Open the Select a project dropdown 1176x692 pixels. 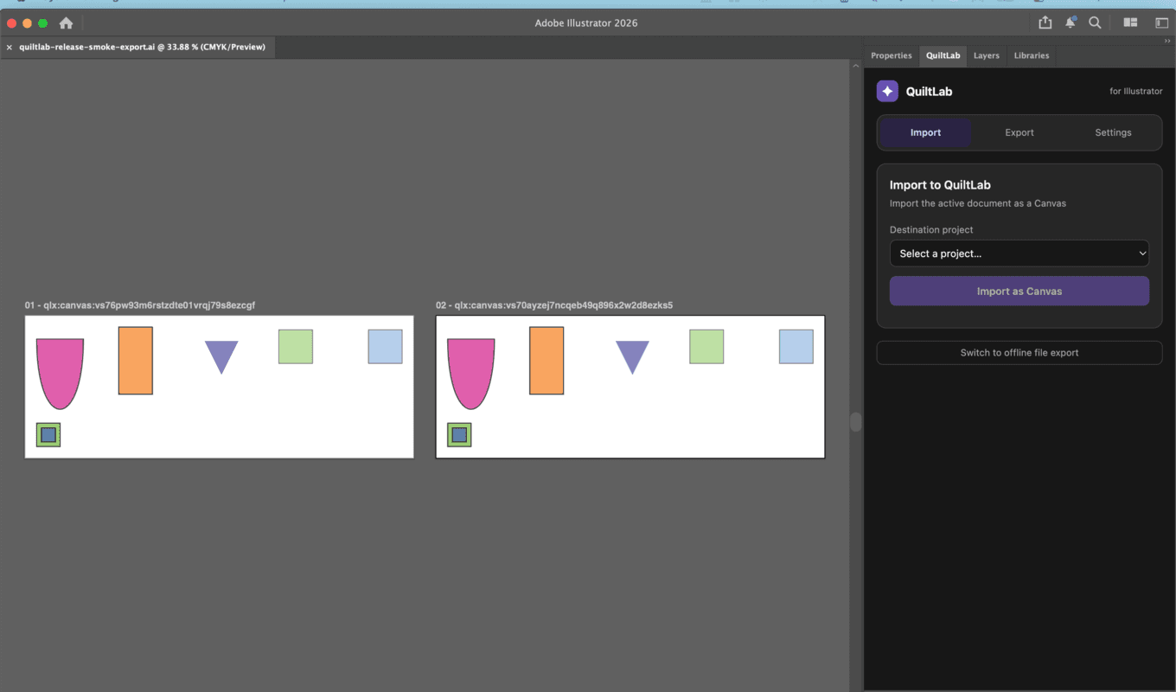point(1019,253)
